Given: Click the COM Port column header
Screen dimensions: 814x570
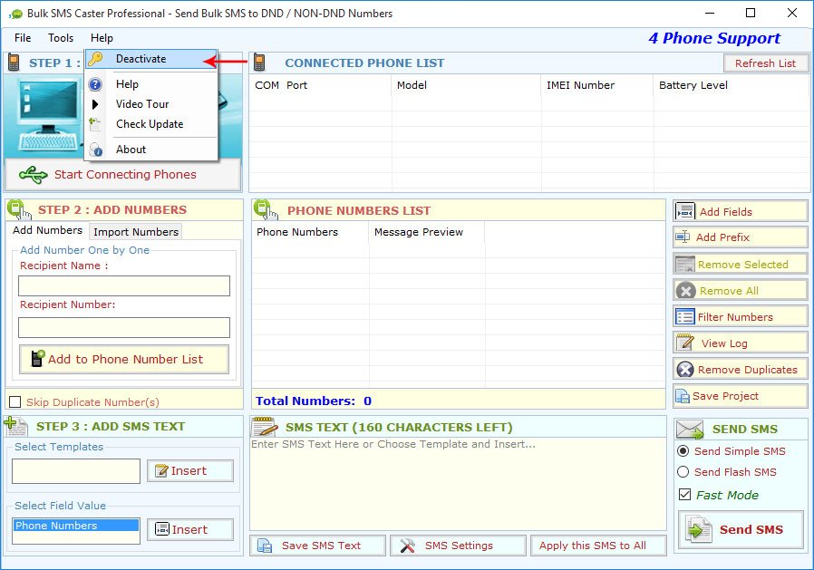Looking at the screenshot, I should pos(320,85).
